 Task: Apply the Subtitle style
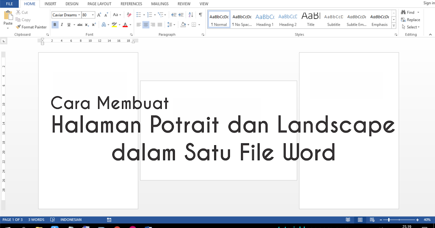coord(333,20)
